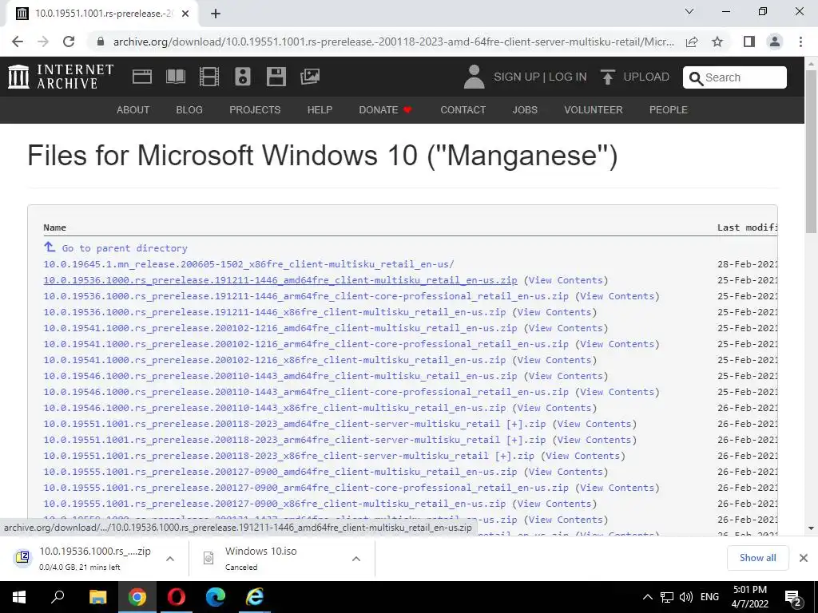Viewport: 818px width, 613px height.
Task: Click the site lock icon
Action: pos(101,42)
